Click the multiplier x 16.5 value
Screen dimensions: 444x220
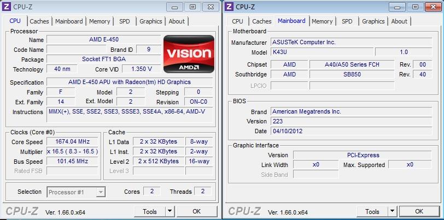(x=72, y=152)
